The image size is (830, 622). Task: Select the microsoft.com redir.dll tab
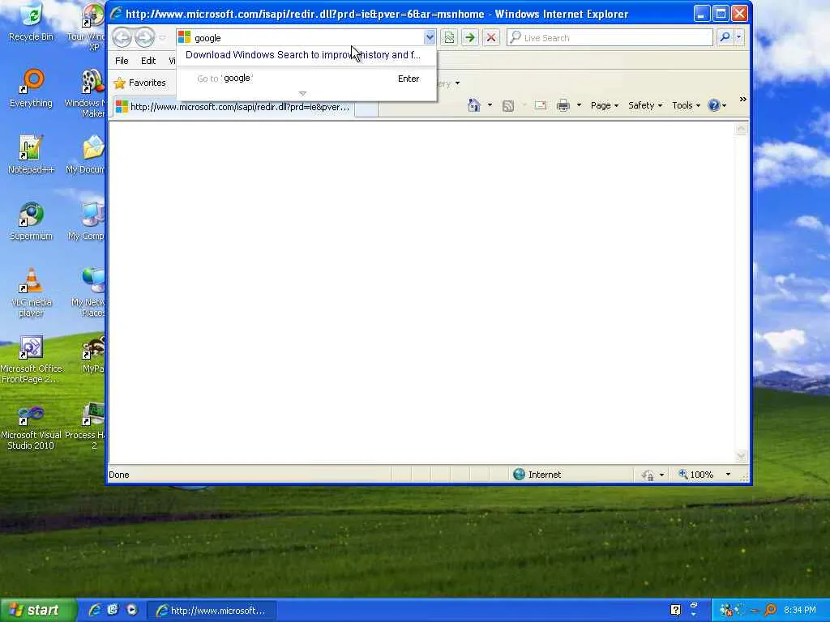(233, 107)
